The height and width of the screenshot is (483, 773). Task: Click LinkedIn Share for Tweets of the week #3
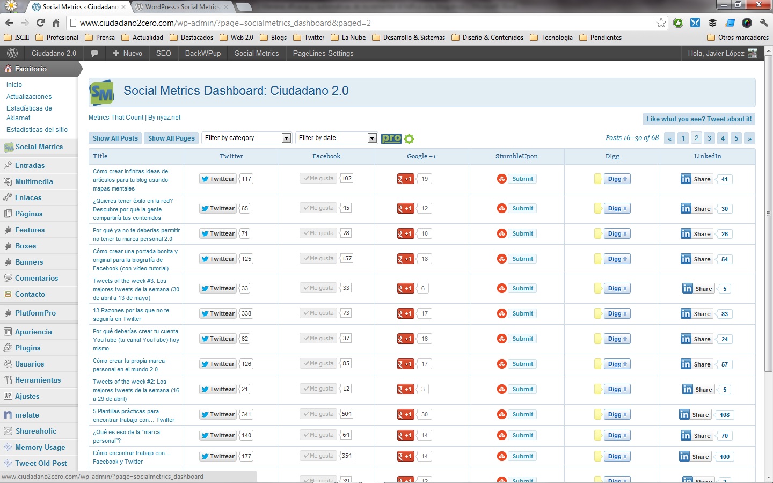click(698, 288)
